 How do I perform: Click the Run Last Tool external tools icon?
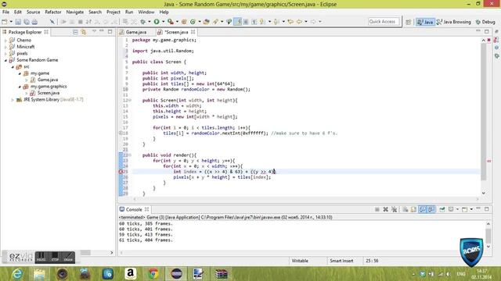tap(171, 22)
